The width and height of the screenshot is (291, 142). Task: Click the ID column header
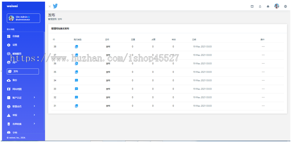point(54,40)
